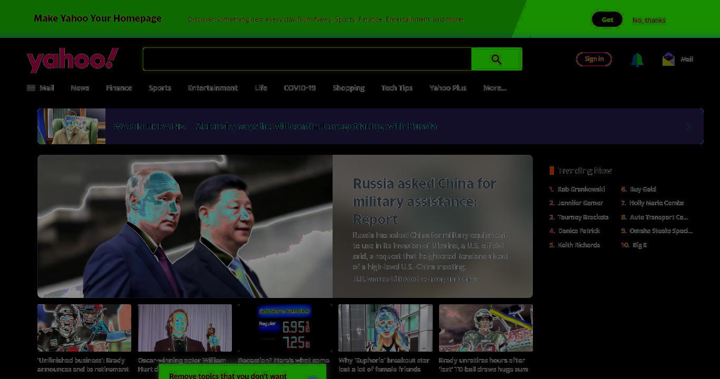The image size is (720, 379).
Task: Go to the Life section
Action: [x=261, y=88]
